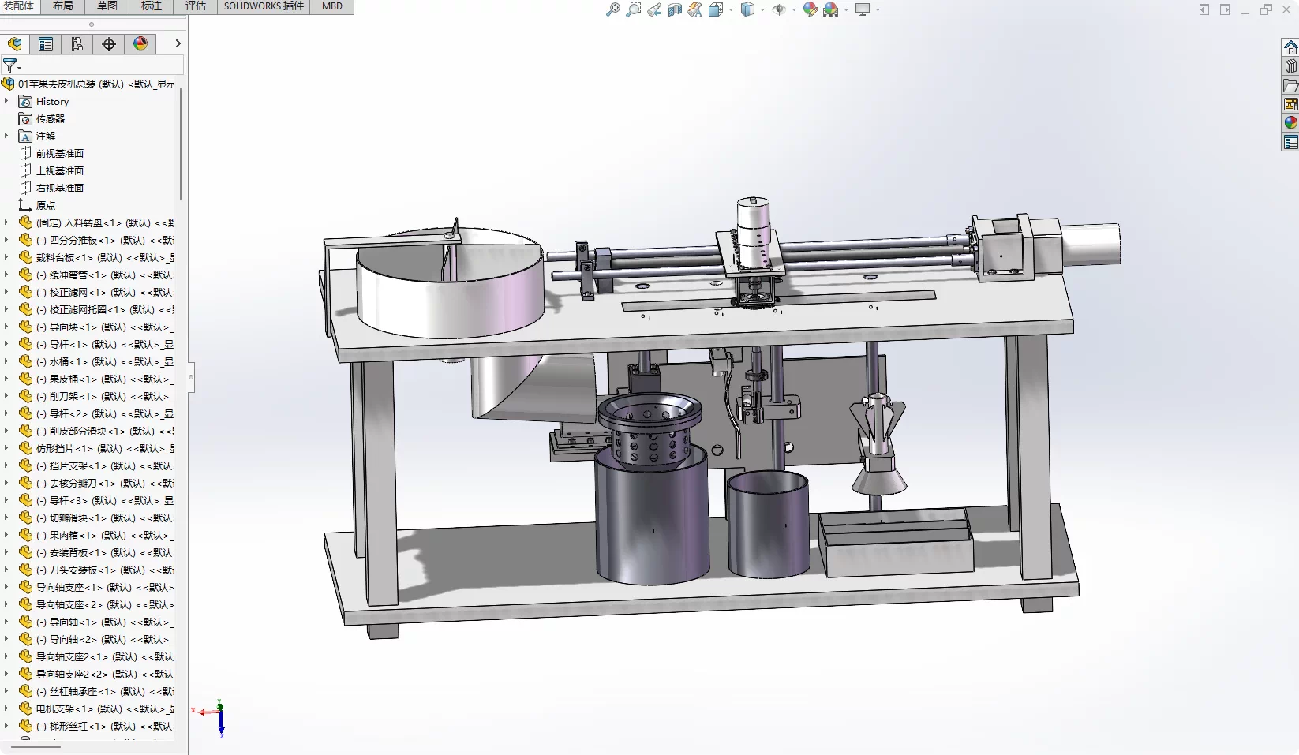Switch to the DisplayManager tab
Viewport: 1299px width, 755px height.
[140, 44]
